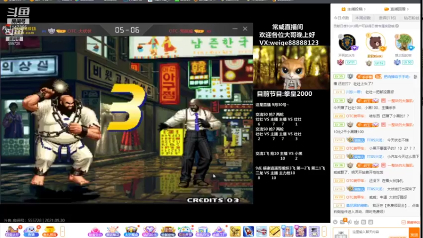Click chat username TTXS元龙 saying 今天状态不错
Image resolution: width=423 pixels, height=238 pixels.
click(375, 140)
